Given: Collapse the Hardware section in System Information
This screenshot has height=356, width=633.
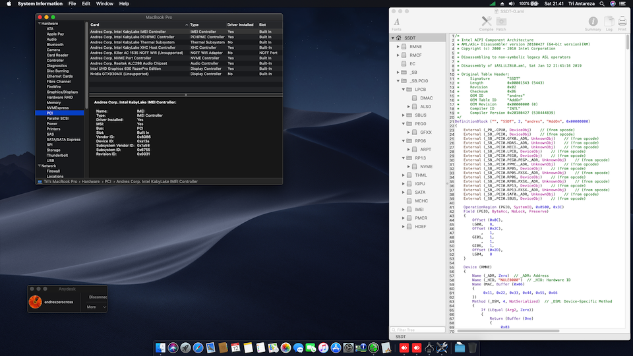Looking at the screenshot, I should (39, 24).
